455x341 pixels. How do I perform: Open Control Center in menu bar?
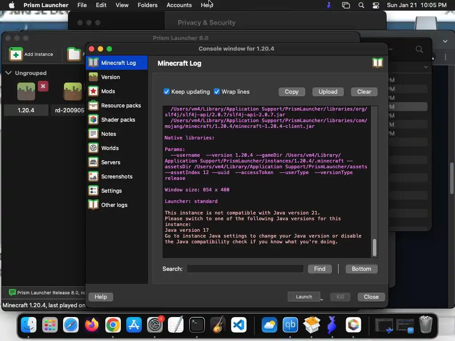[376, 5]
